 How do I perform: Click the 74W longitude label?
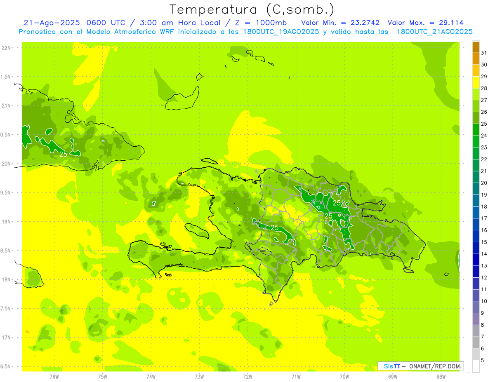coord(151,376)
